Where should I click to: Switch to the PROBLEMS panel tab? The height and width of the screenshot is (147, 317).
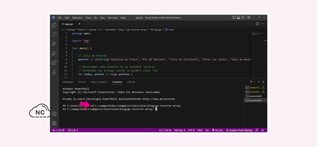[x=68, y=82]
